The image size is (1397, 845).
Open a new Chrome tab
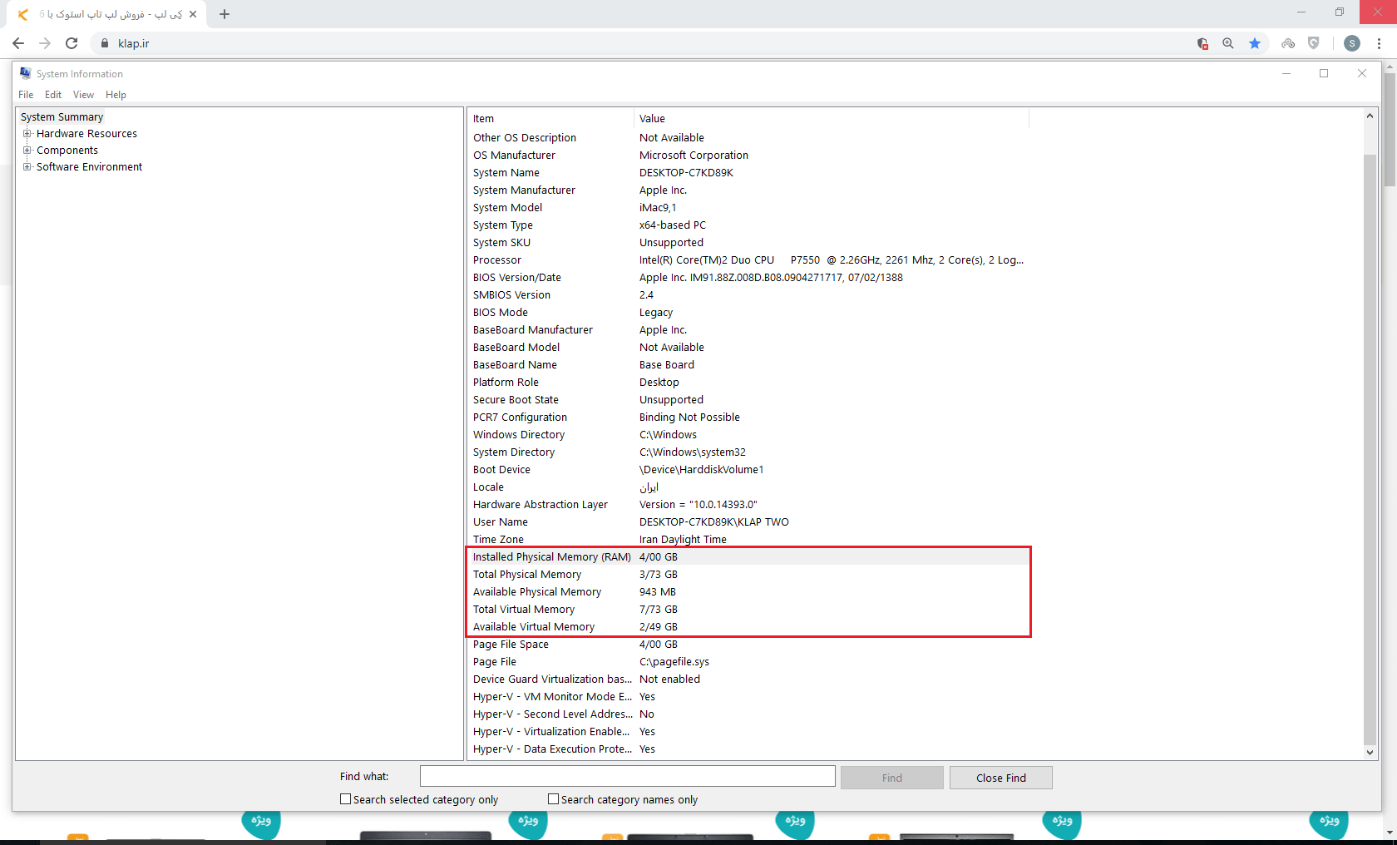[225, 14]
